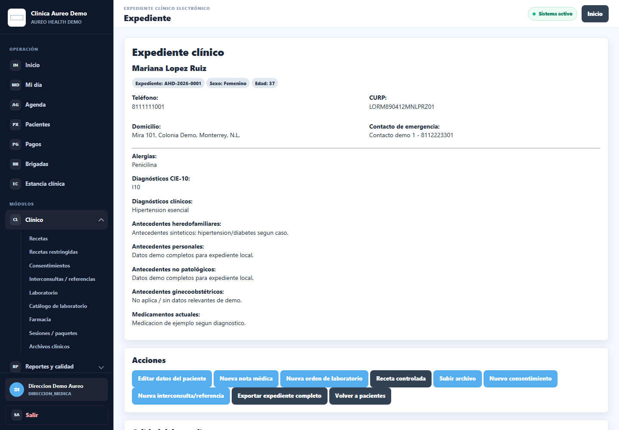Open Sesiones / paquetes submenu item
Viewport: 619px width, 430px height.
pos(53,333)
